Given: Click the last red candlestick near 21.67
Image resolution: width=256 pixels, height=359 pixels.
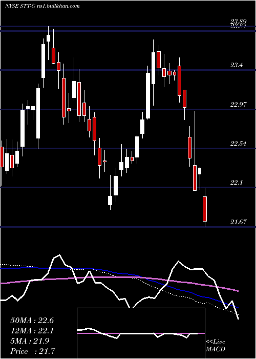Looking at the screenshot, I should coord(205,209).
